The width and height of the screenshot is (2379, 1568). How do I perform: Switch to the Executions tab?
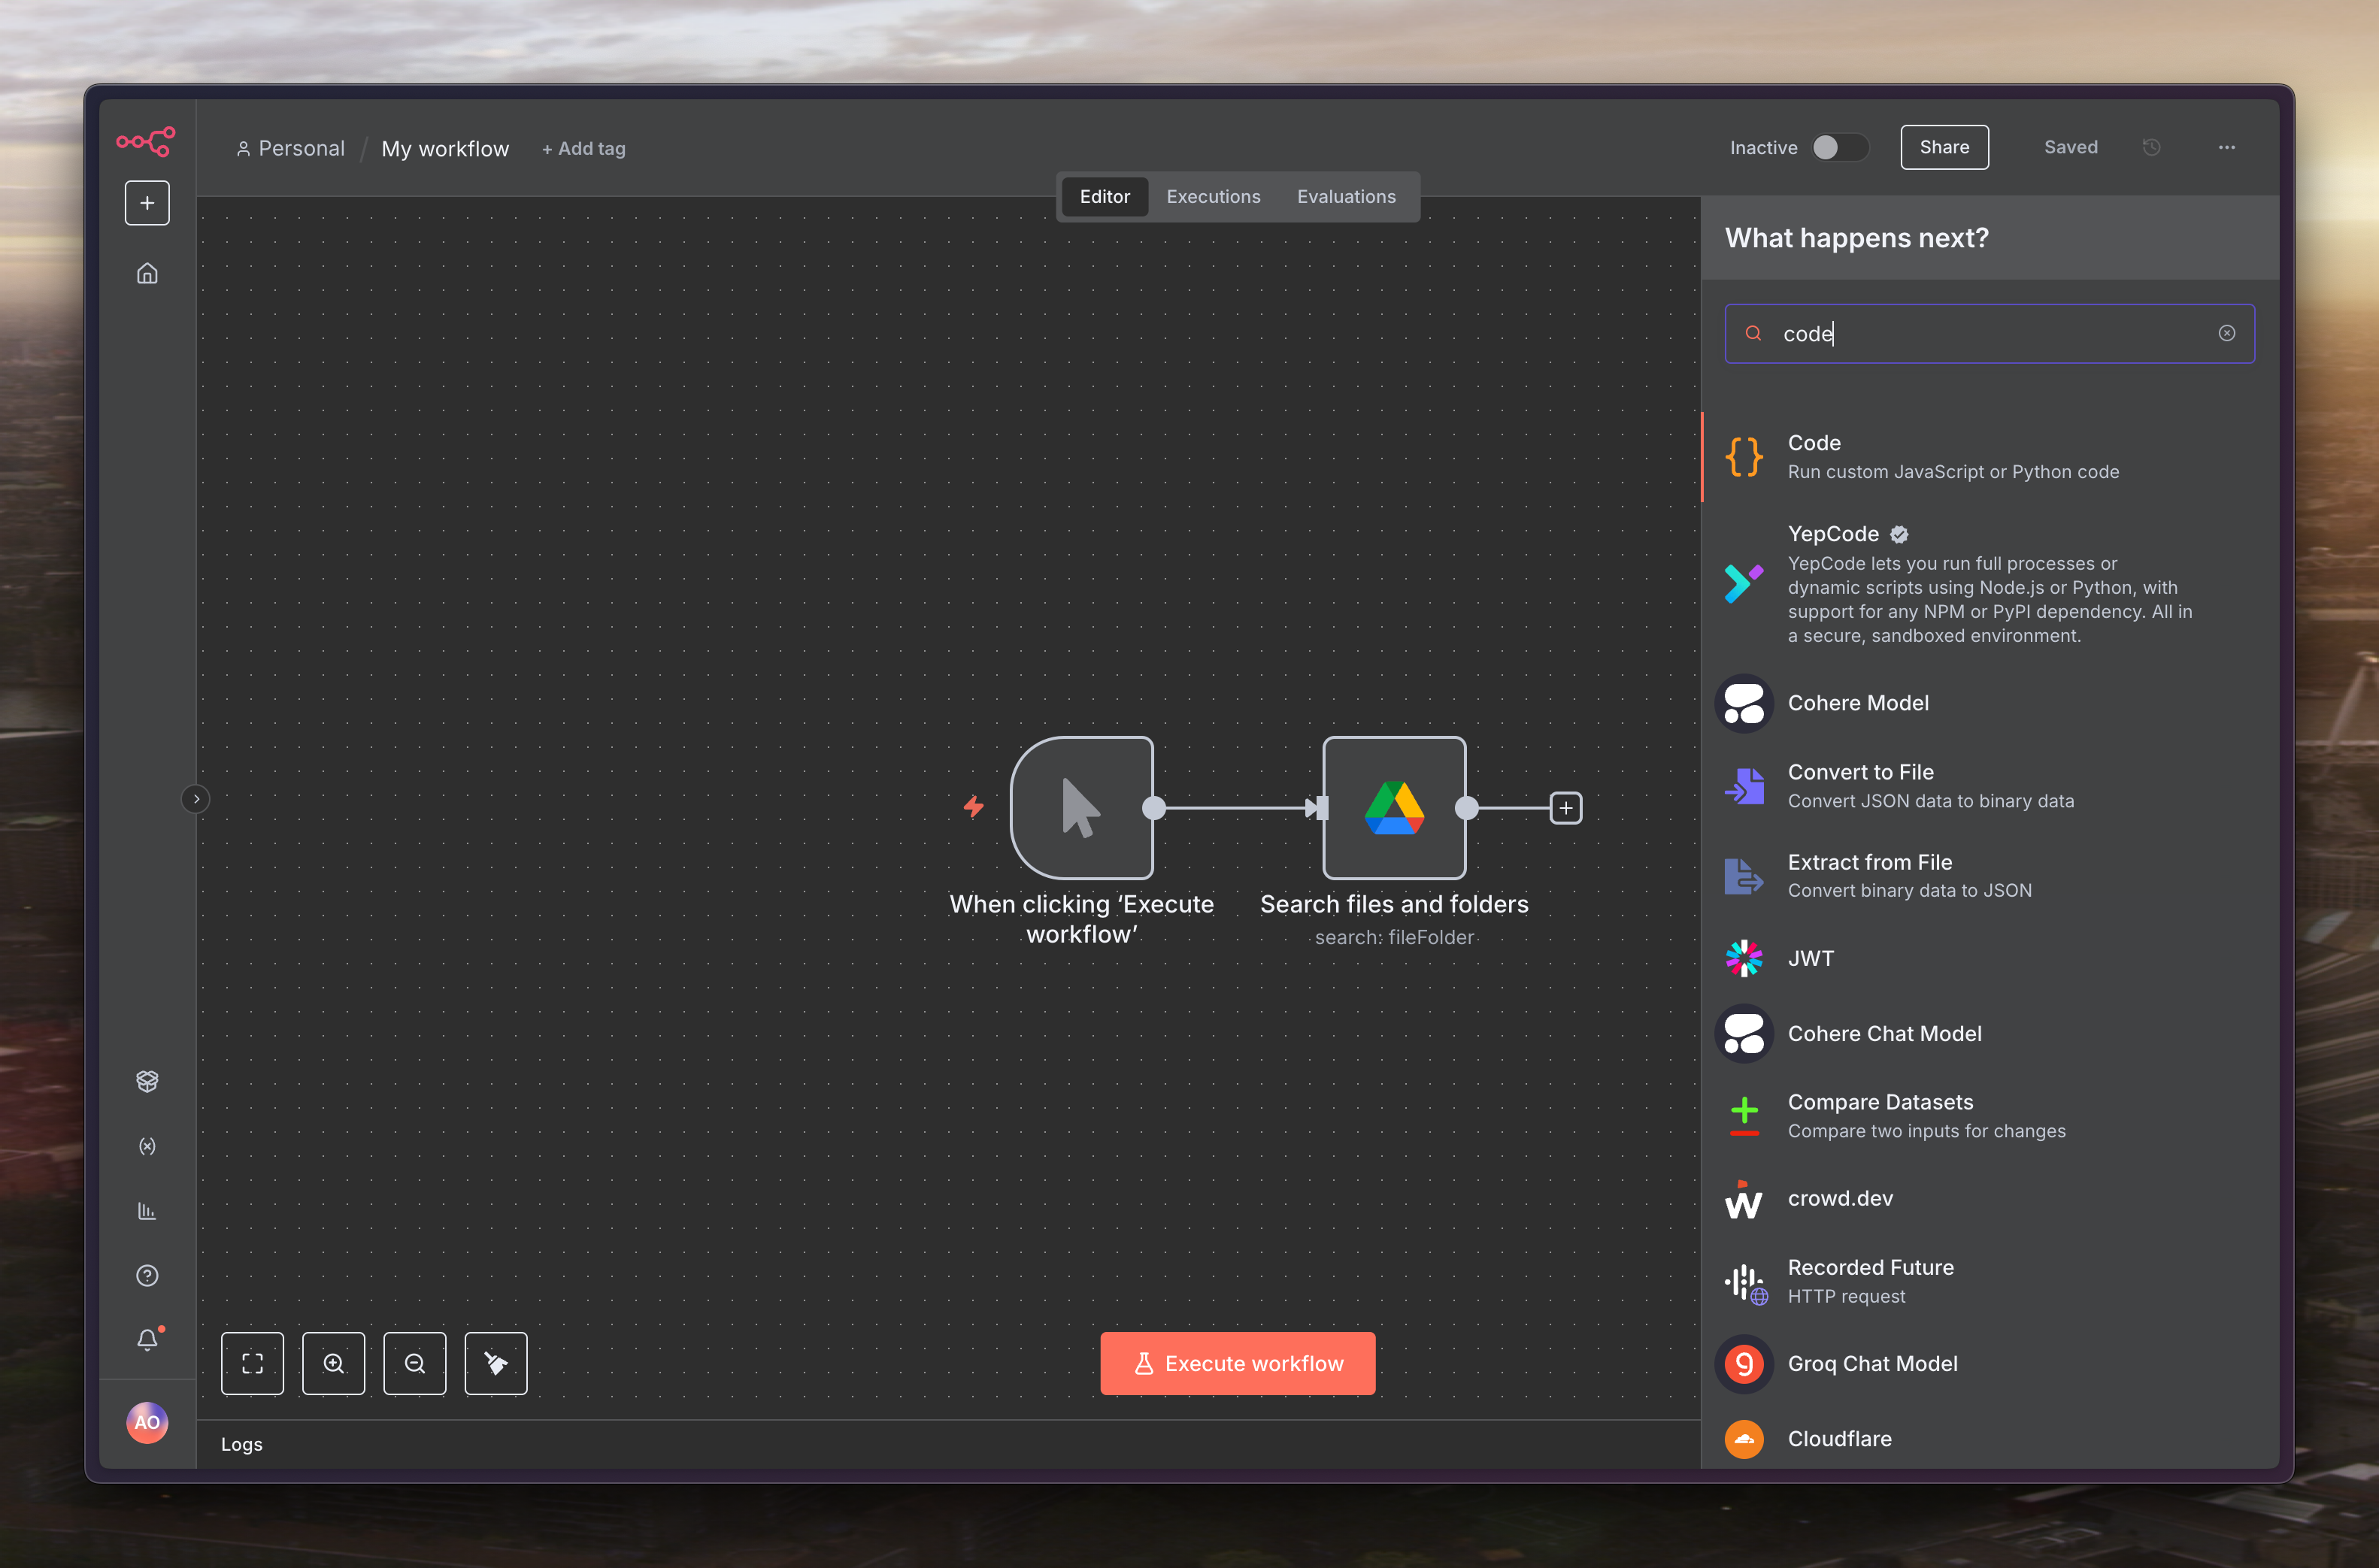point(1213,197)
